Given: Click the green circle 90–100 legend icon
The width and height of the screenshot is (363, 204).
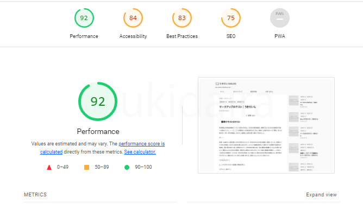Looking at the screenshot, I should click(x=127, y=167).
